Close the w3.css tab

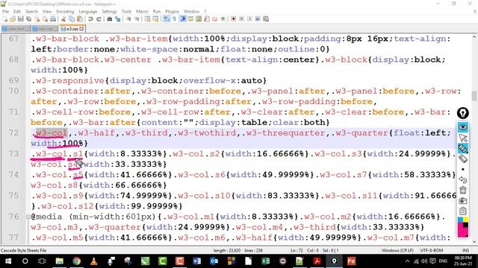tap(81, 29)
